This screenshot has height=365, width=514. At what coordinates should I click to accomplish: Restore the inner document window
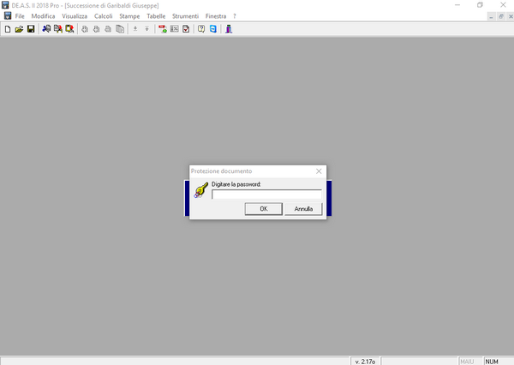(501, 16)
